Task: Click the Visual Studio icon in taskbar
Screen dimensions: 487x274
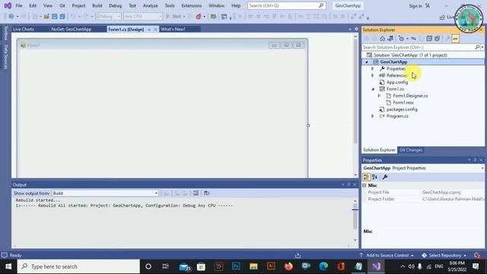Action: 376,266
